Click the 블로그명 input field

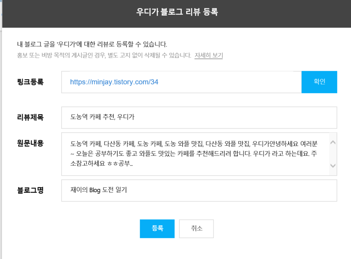[x=199, y=191]
